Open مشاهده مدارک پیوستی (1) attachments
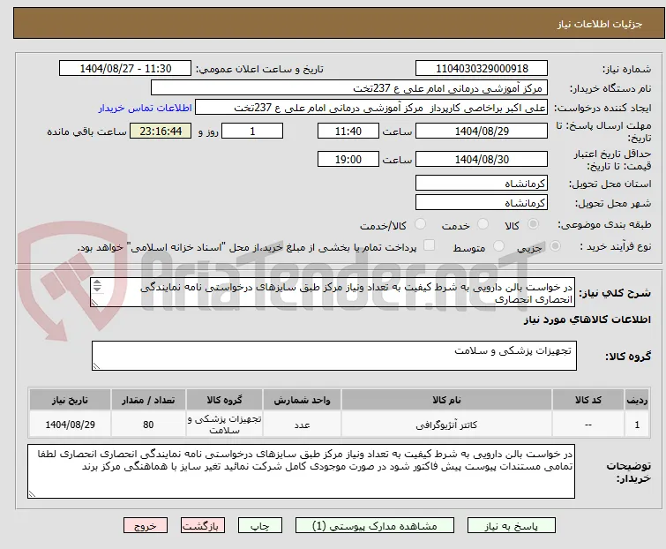The height and width of the screenshot is (549, 666). (x=375, y=526)
